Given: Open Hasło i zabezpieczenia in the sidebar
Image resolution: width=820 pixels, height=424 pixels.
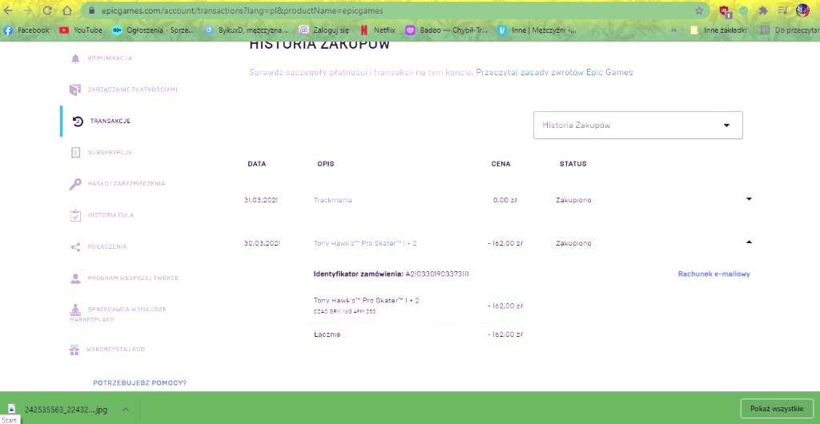Looking at the screenshot, I should (126, 184).
